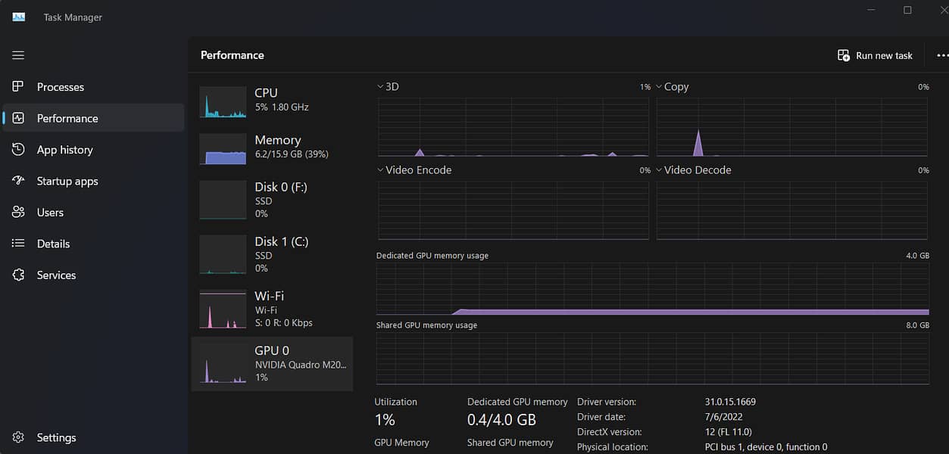Screen dimensions: 949x454
Task: Click the App history clock icon
Action: coord(19,150)
